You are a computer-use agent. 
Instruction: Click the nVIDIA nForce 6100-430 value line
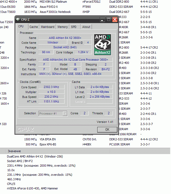tap(32, 188)
